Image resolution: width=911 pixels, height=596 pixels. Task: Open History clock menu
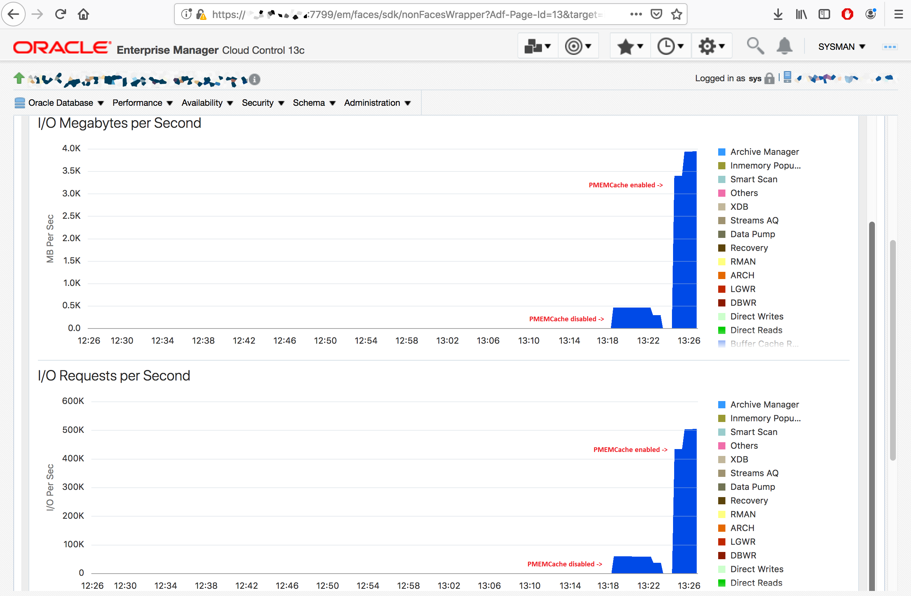[671, 46]
